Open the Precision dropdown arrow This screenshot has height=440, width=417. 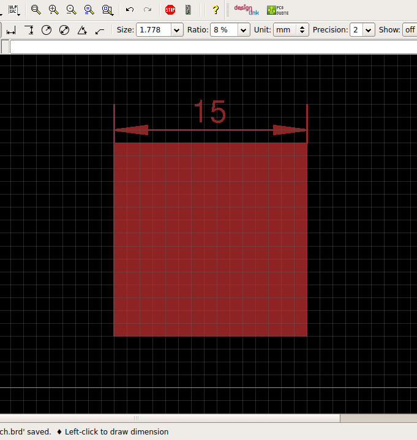coord(369,30)
